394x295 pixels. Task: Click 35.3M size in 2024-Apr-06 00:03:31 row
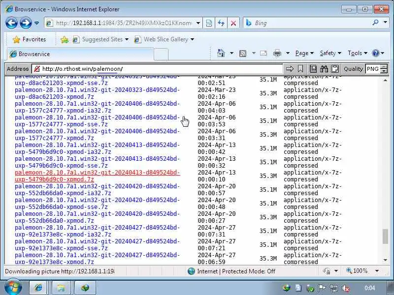[268, 135]
